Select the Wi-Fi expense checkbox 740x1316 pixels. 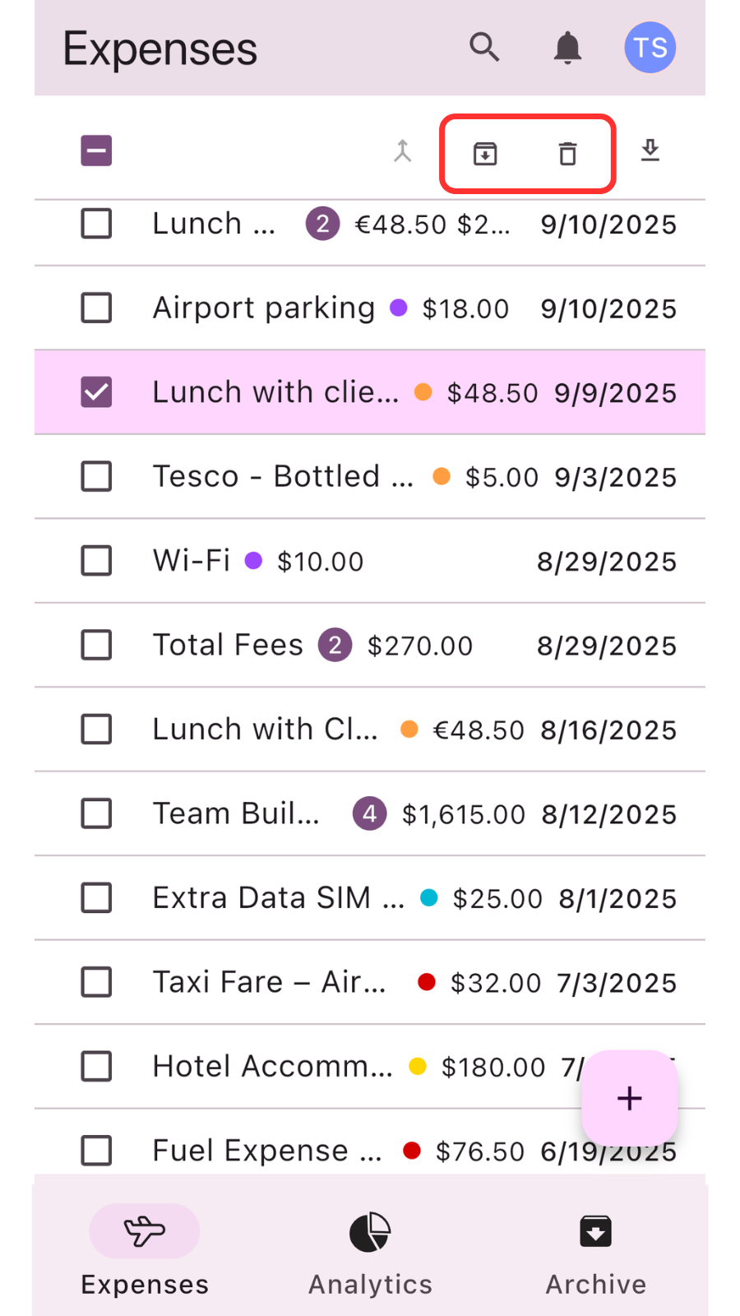[96, 561]
